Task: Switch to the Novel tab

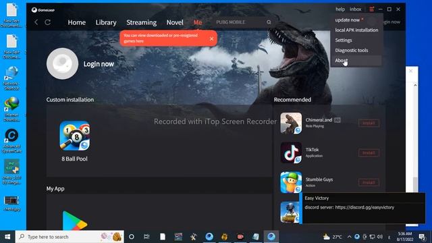Action: [175, 22]
